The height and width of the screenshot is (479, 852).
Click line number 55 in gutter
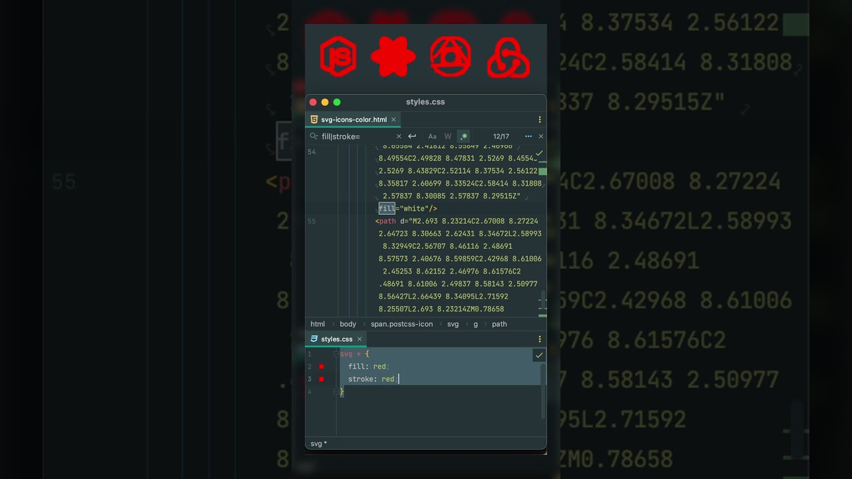click(x=312, y=221)
